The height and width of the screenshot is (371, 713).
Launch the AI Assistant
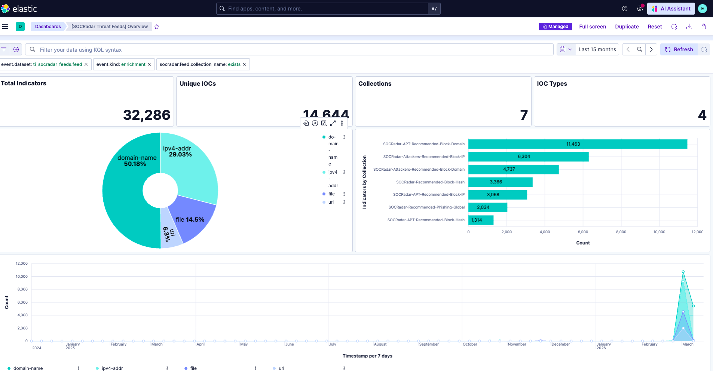671,9
